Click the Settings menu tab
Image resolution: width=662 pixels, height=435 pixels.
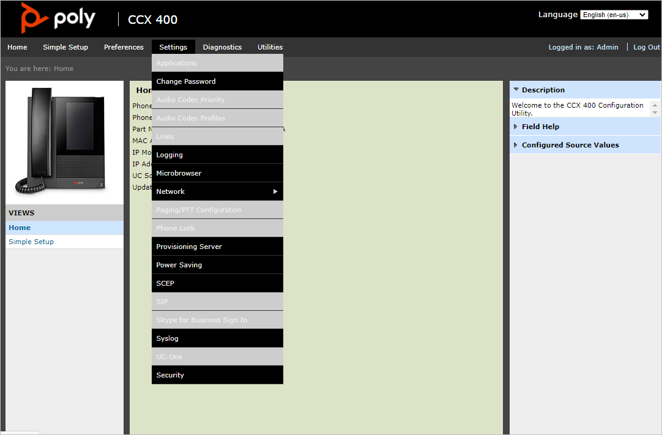point(173,47)
